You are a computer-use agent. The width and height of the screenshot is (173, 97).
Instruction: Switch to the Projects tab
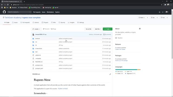45,22
